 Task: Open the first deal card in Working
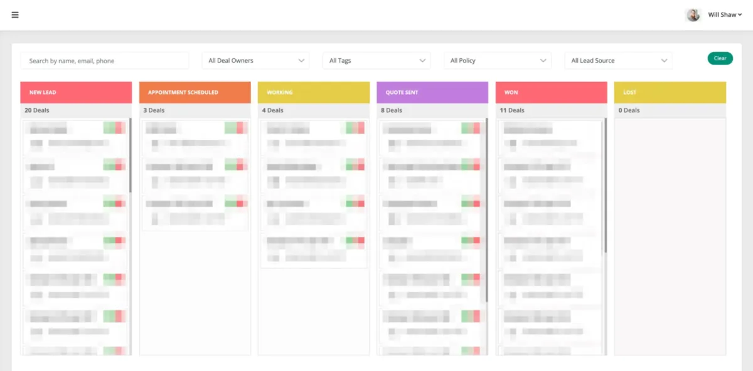pyautogui.click(x=314, y=137)
